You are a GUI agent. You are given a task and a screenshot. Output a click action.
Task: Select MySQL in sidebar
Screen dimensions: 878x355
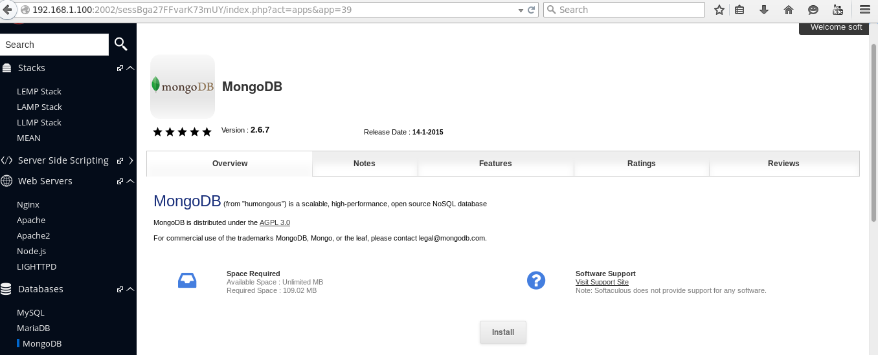[x=30, y=312]
